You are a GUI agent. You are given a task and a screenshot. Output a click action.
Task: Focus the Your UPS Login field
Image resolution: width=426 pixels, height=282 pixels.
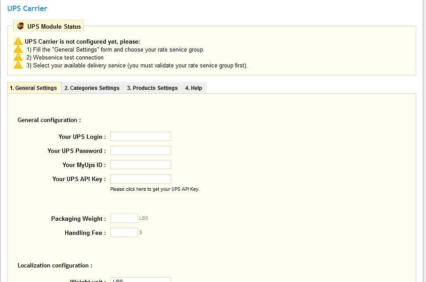(140, 137)
